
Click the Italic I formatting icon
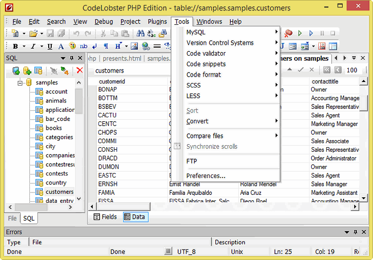33,46
